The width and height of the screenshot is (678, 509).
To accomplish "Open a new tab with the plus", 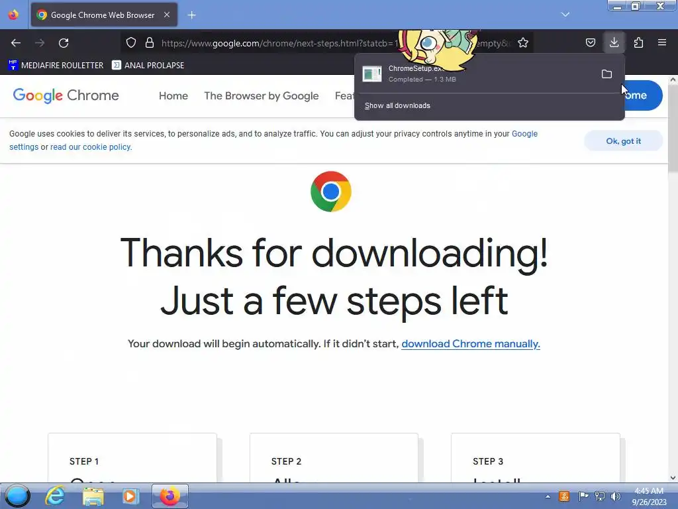I will 191,15.
